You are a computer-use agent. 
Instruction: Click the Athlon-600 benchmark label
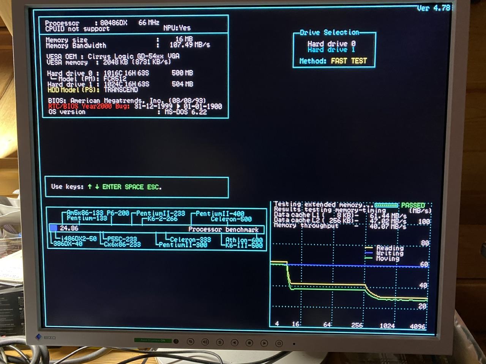pyautogui.click(x=244, y=240)
